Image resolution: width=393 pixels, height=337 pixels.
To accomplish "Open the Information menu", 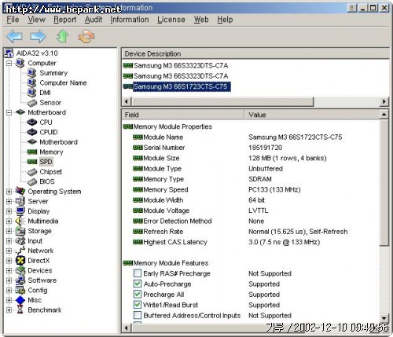I will pyautogui.click(x=130, y=20).
